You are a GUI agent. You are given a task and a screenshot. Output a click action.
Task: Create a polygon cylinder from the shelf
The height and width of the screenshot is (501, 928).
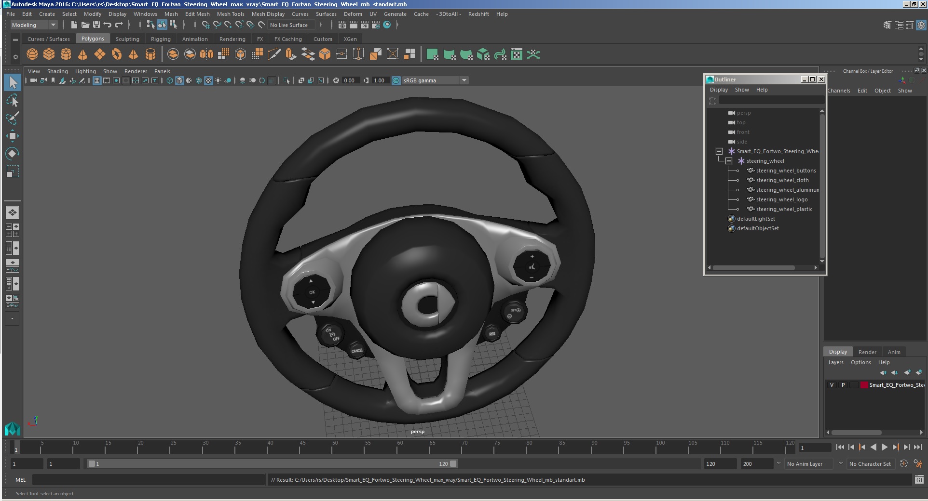point(66,54)
